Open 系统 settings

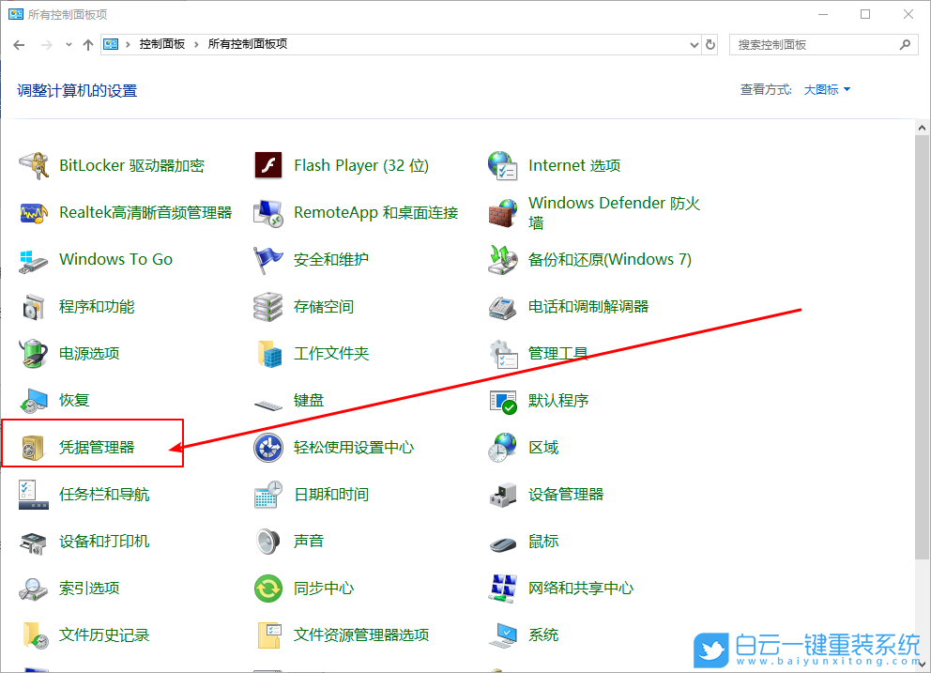[544, 635]
